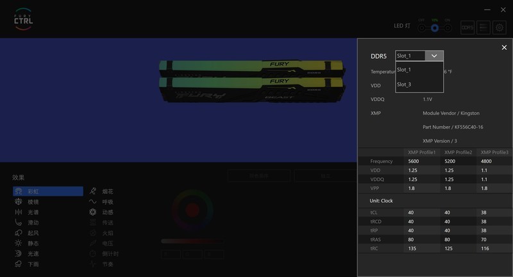513x277 pixels.
Task: Choose Slot_1 from the dropdown list
Action: click(x=419, y=70)
